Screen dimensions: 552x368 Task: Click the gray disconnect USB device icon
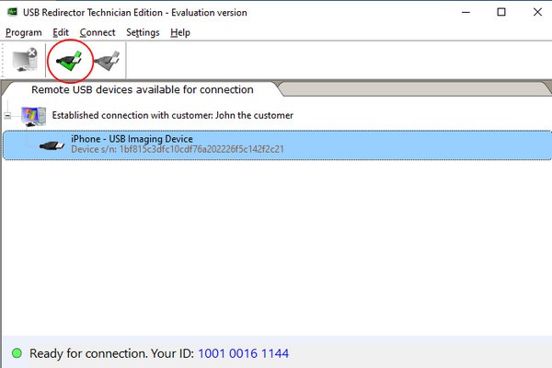point(108,61)
